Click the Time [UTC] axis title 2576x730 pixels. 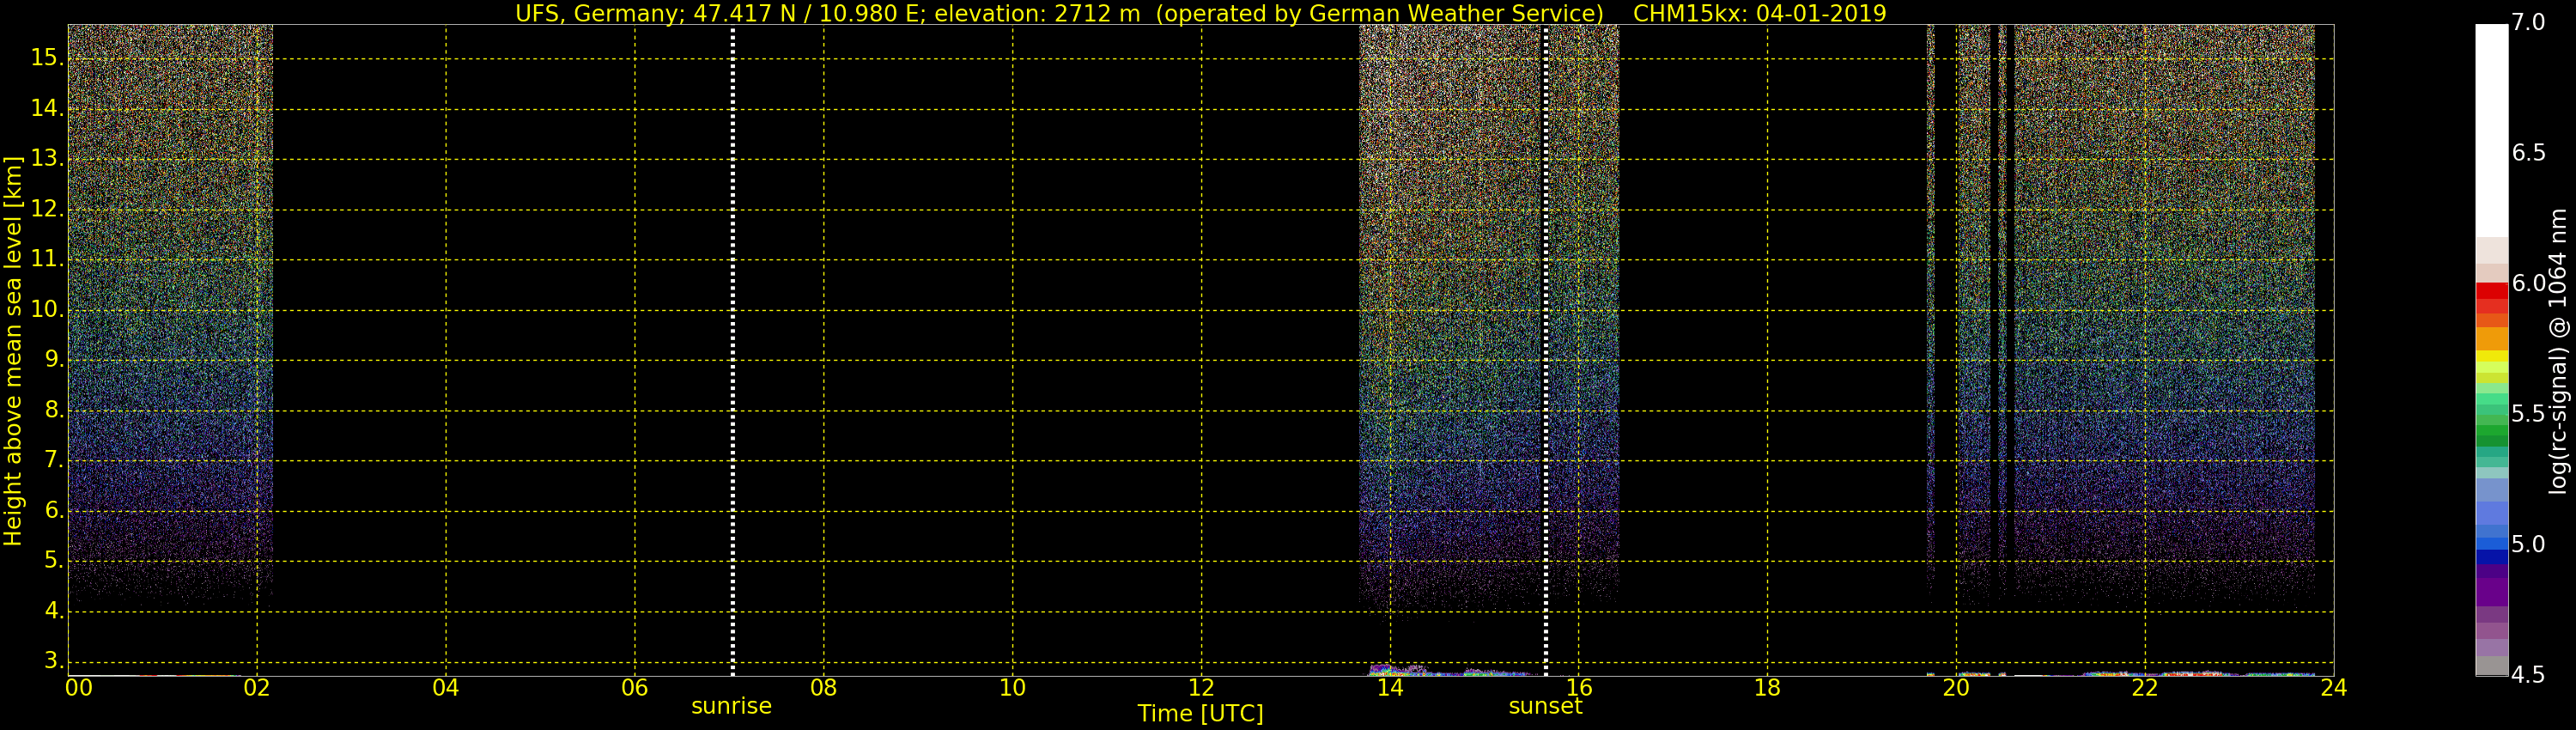[x=1200, y=714]
